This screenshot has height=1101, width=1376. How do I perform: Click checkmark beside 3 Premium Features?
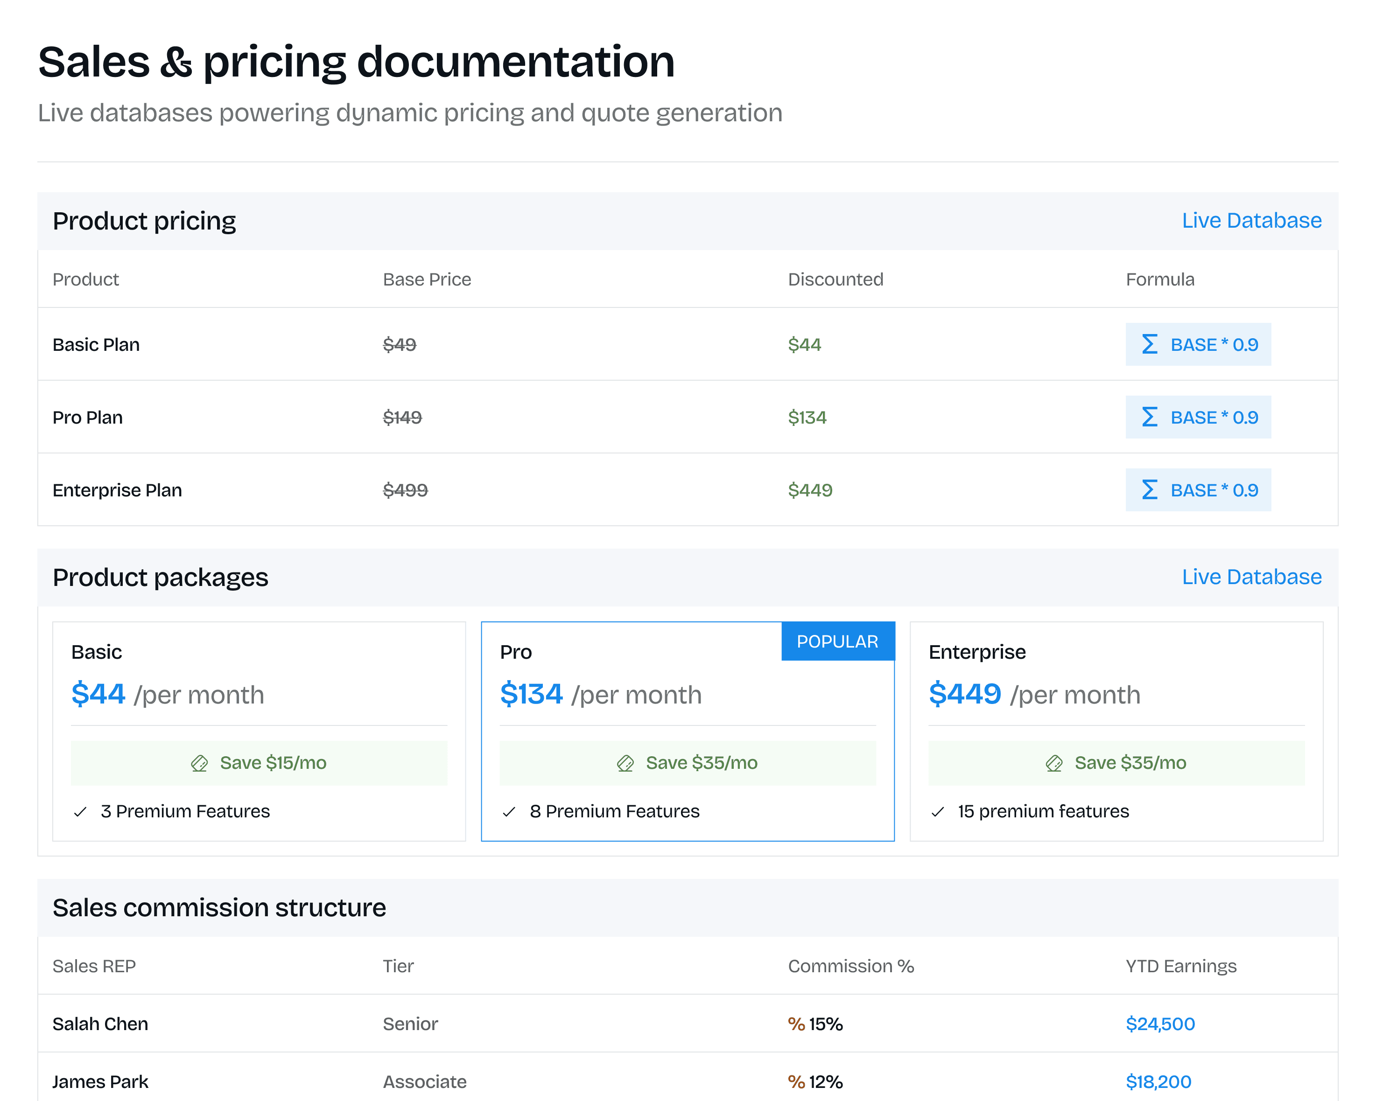click(x=80, y=811)
